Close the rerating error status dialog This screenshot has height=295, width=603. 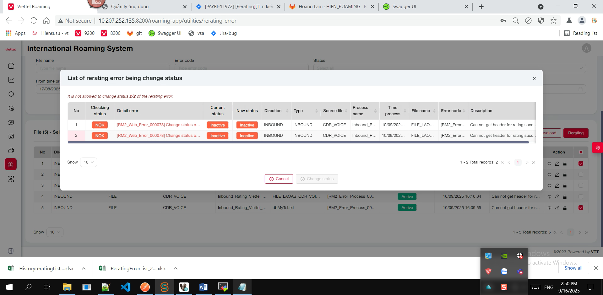534,79
